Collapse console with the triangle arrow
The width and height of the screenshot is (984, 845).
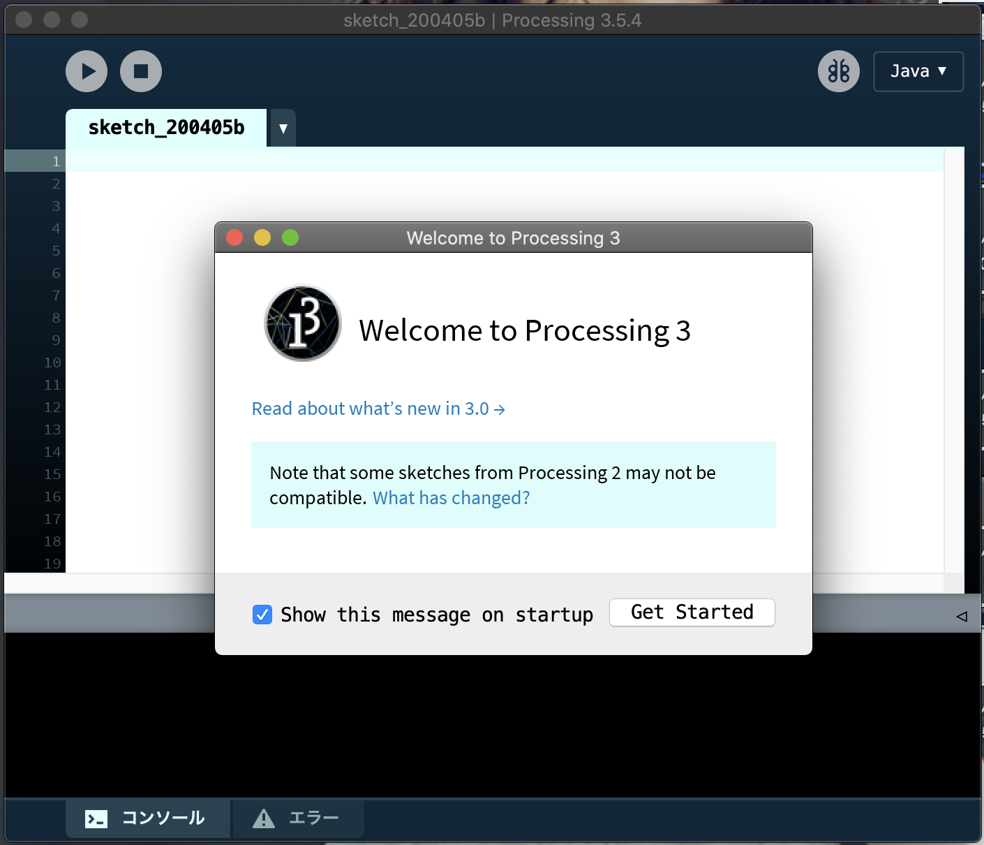point(962,616)
